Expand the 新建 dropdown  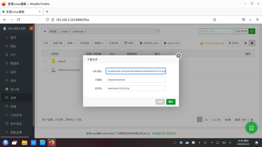[x=71, y=43]
